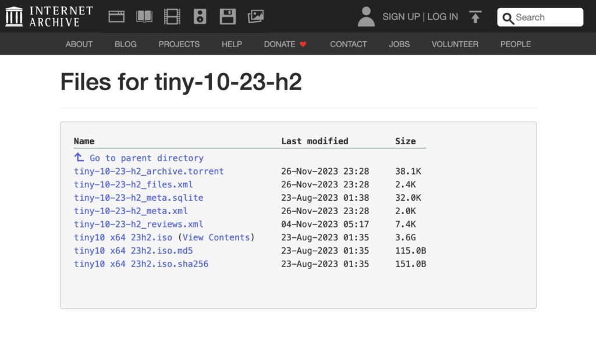Screen dimensions: 596x338
Task: Click the upload arrow icon
Action: pyautogui.click(x=476, y=17)
